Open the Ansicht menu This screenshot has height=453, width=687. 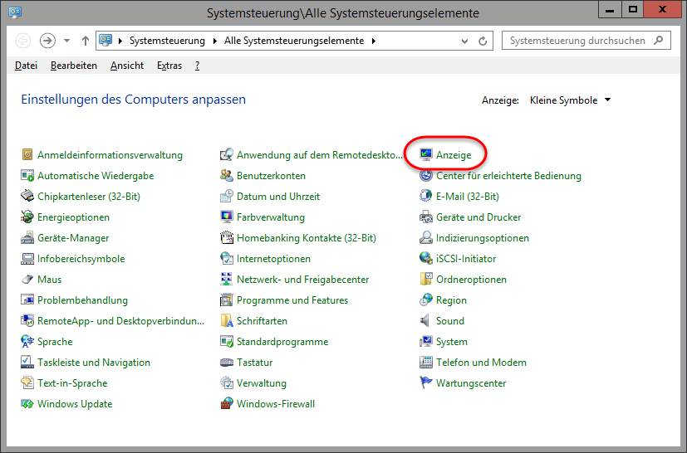(x=127, y=66)
